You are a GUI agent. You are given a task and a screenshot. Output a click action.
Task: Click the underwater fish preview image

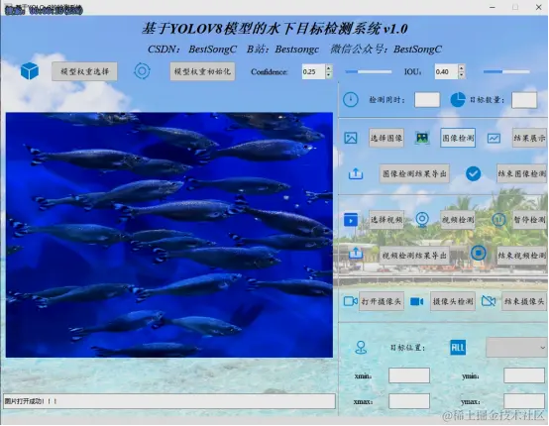[x=169, y=235]
